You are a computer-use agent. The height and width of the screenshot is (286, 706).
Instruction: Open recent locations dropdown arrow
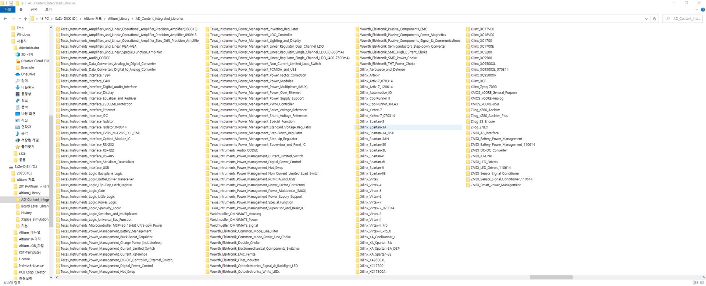click(x=20, y=19)
